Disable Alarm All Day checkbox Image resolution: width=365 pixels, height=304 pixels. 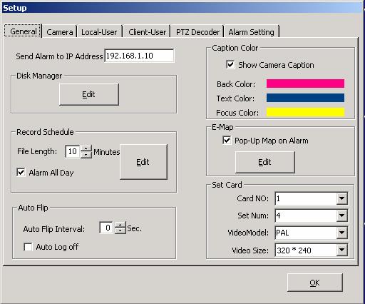click(21, 172)
